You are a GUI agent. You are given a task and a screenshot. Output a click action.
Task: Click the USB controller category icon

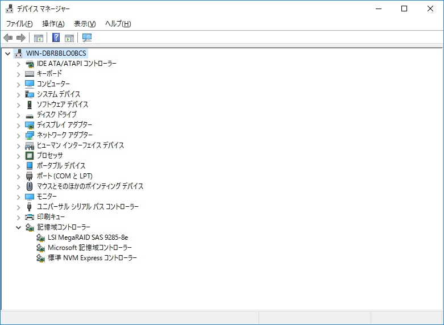(30, 207)
